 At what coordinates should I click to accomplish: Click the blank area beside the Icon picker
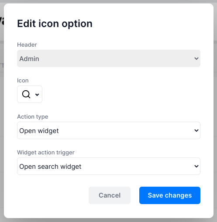point(121,94)
